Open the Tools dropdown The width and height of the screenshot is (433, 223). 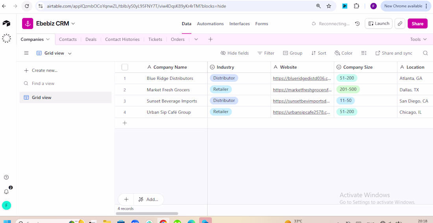(x=419, y=39)
